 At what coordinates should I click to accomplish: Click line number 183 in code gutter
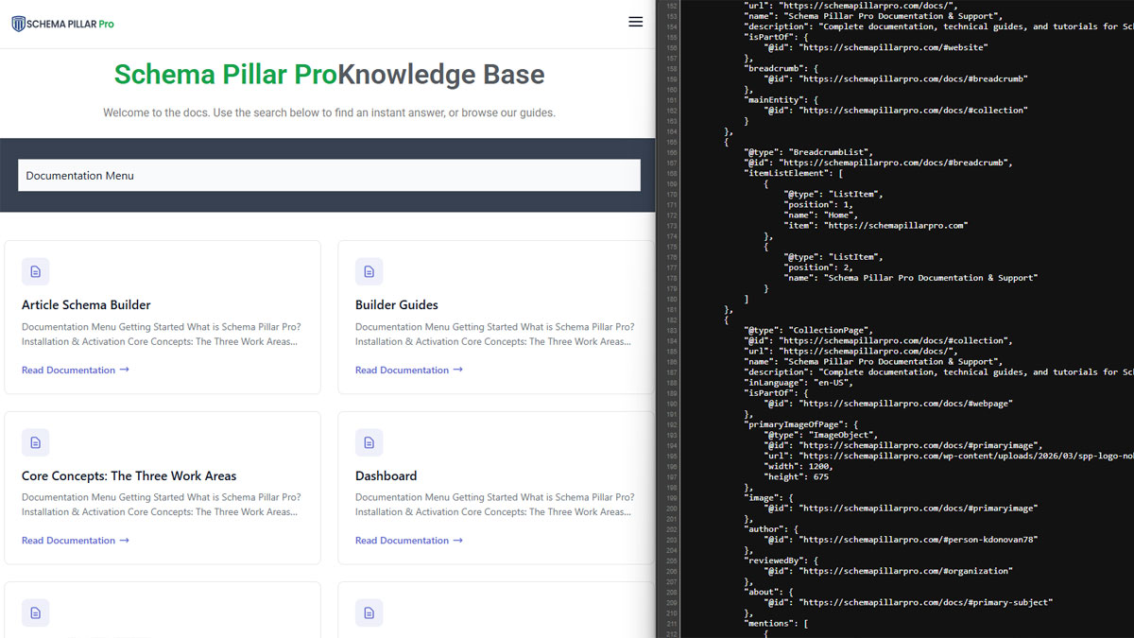coord(671,330)
